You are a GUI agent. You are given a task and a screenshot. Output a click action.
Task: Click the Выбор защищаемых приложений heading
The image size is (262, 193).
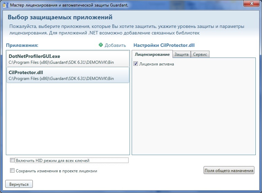(x=60, y=17)
